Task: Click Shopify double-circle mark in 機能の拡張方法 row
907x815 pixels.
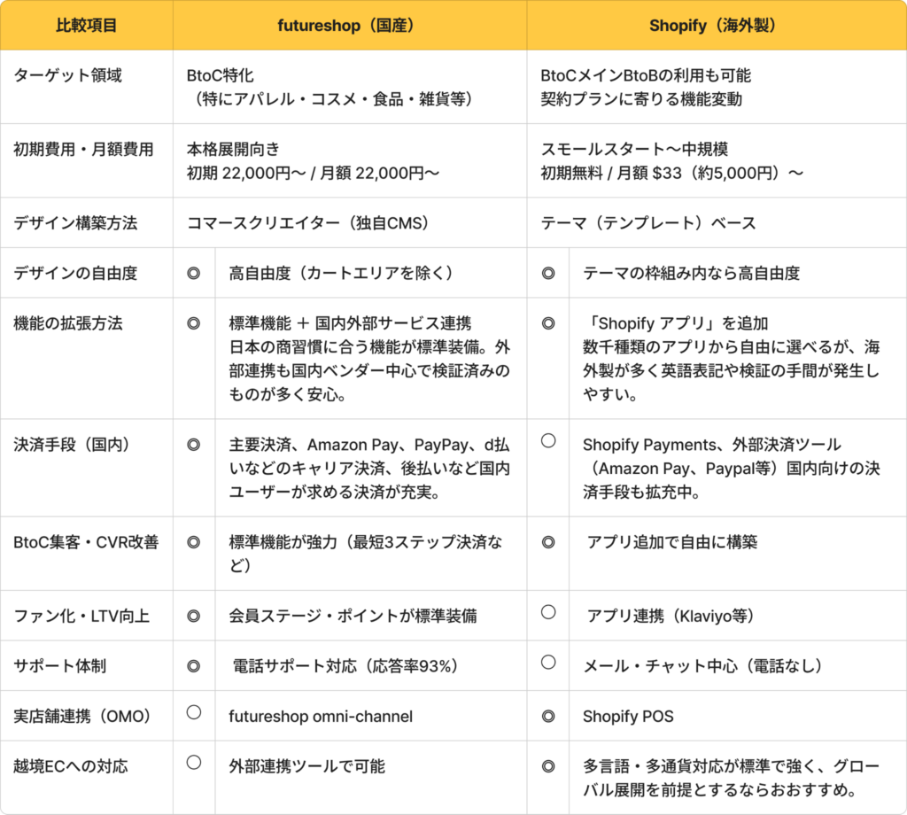Action: pyautogui.click(x=548, y=323)
